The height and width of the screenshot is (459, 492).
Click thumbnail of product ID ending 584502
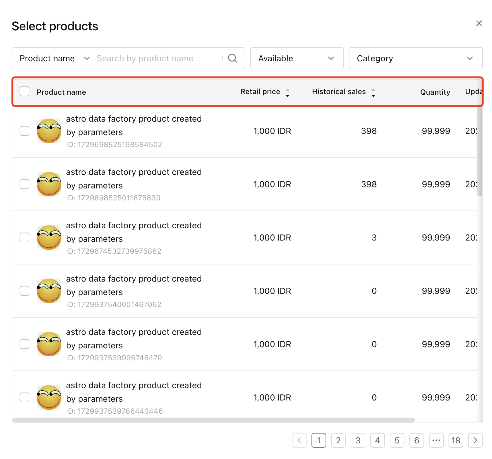(49, 131)
